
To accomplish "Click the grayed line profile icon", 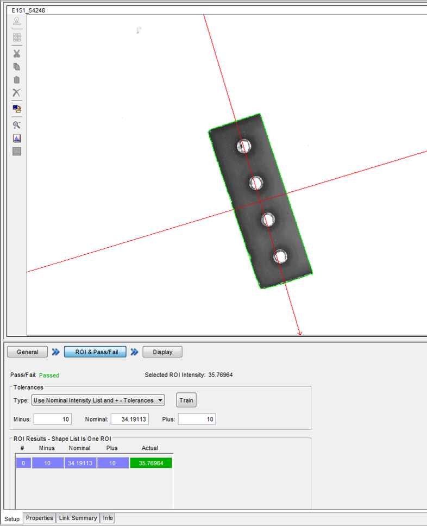I will (x=17, y=151).
